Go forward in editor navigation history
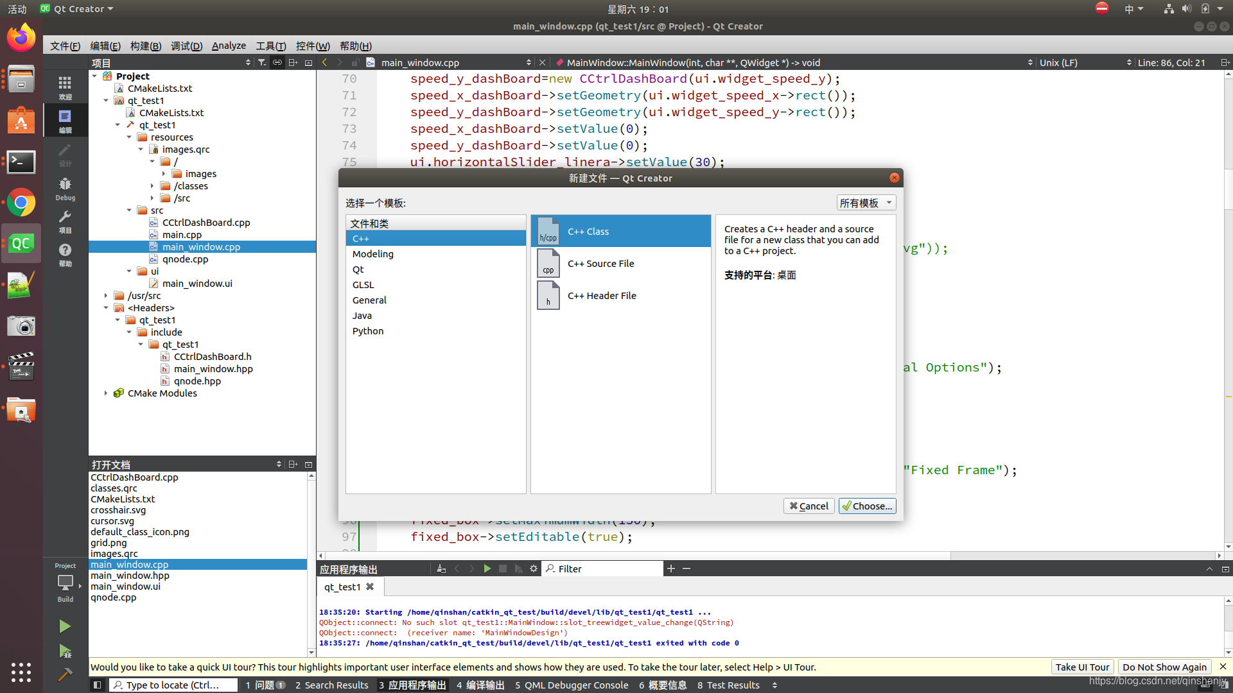Screen dimensions: 1233x693 [340, 62]
